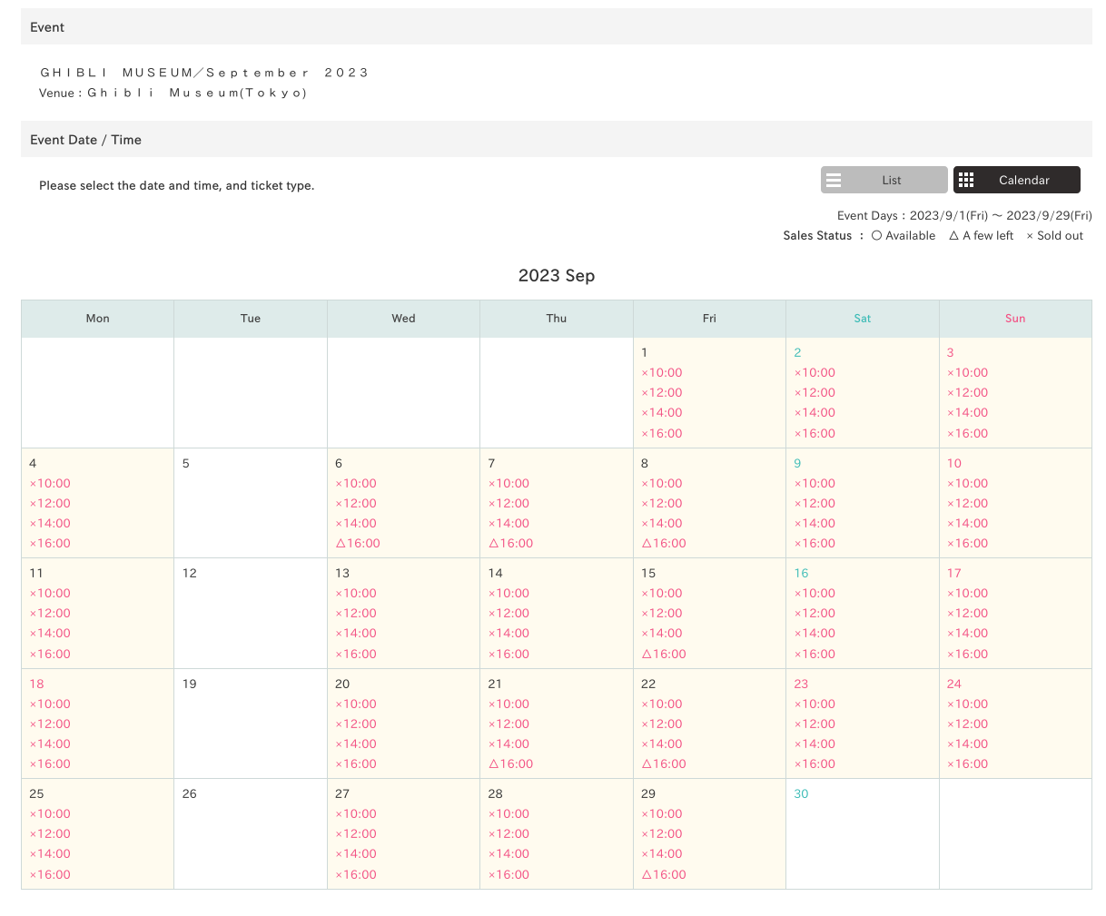Image resolution: width=1106 pixels, height=916 pixels.
Task: Select the few-left 16:00 slot on September 7
Action: pyautogui.click(x=511, y=543)
